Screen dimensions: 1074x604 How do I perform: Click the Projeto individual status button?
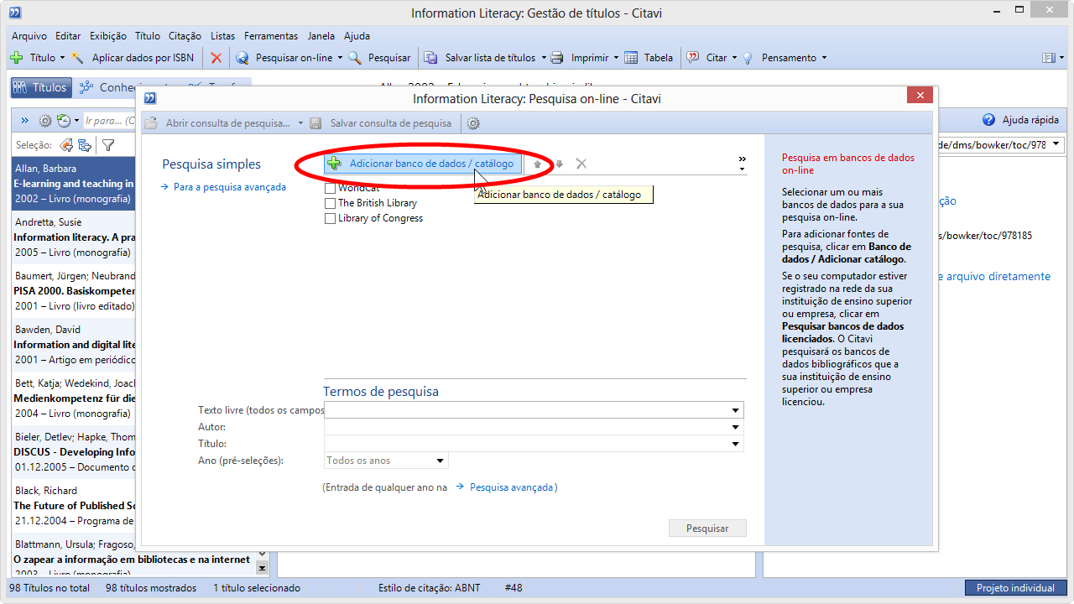click(x=1015, y=588)
